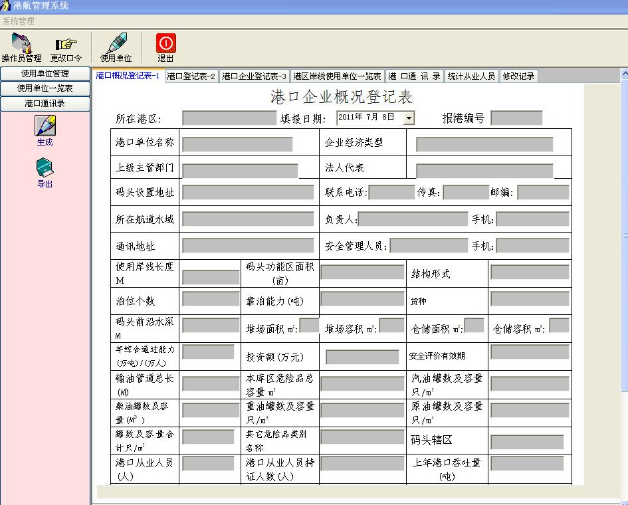Click the 投资额(万元) input field
The height and width of the screenshot is (505, 628).
[362, 357]
